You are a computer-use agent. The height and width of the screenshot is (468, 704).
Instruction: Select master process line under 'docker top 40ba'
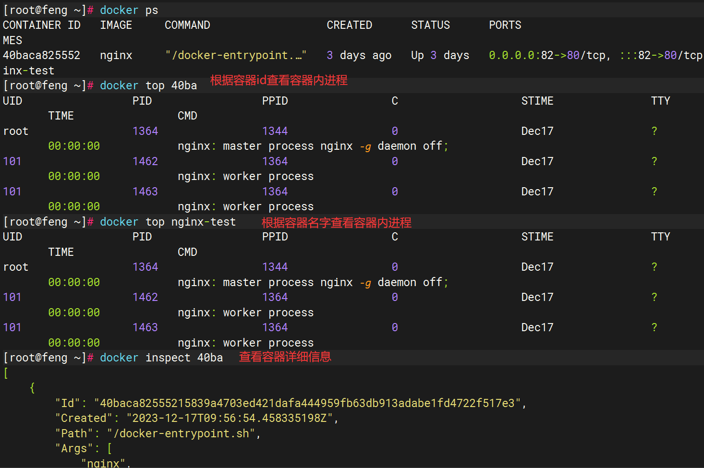(313, 146)
